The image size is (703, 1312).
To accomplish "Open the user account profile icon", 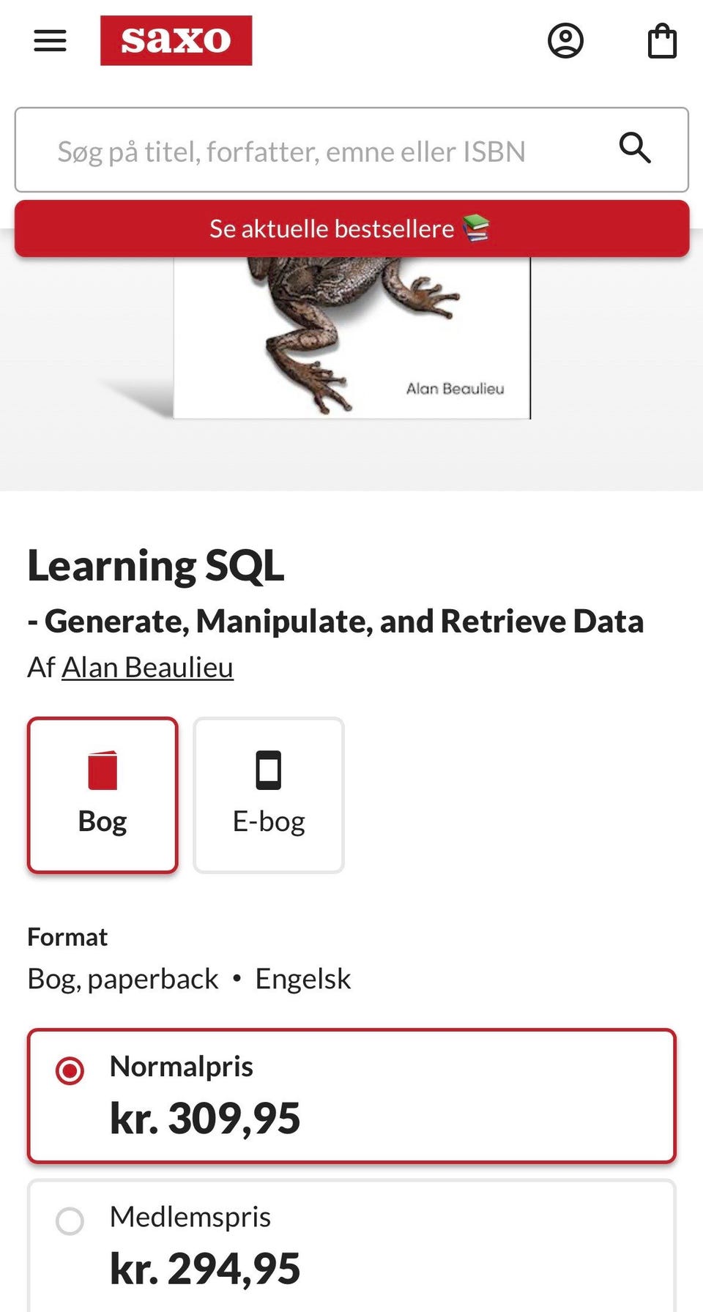I will coord(565,40).
